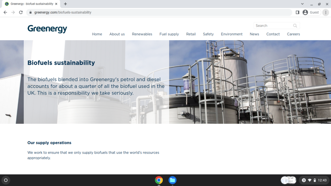Expand the tab search dropdown arrow
Viewport: 331px width, 186px height.
click(302, 4)
